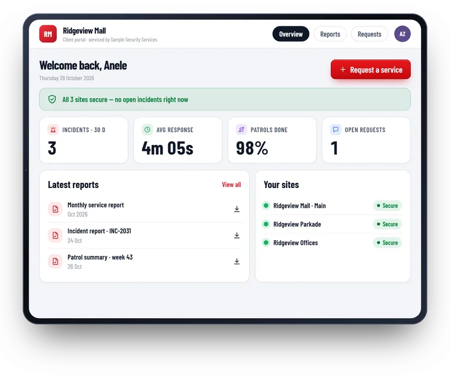Select the Ridgeview Parkade site name
The image size is (450, 376).
click(297, 224)
